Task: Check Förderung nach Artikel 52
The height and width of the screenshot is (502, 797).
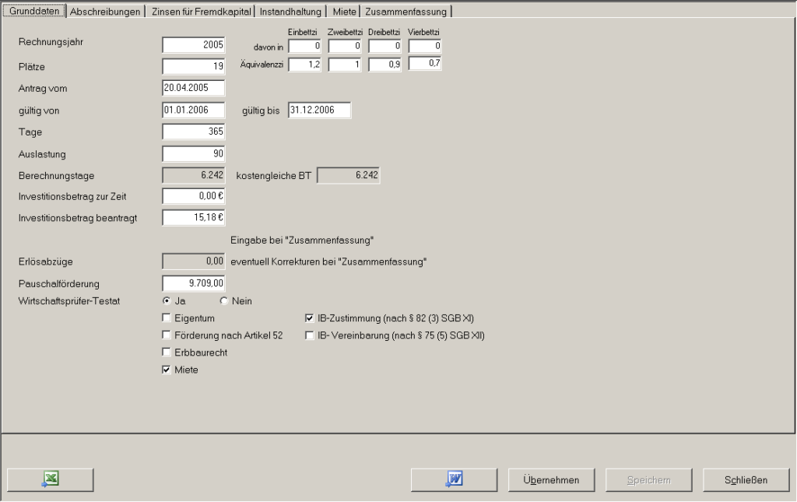Action: coord(167,335)
